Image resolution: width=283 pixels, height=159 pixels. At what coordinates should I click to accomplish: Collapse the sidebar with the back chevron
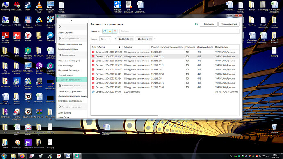pyautogui.click(x=71, y=20)
